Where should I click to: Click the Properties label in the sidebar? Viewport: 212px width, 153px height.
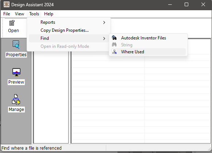[x=16, y=55]
